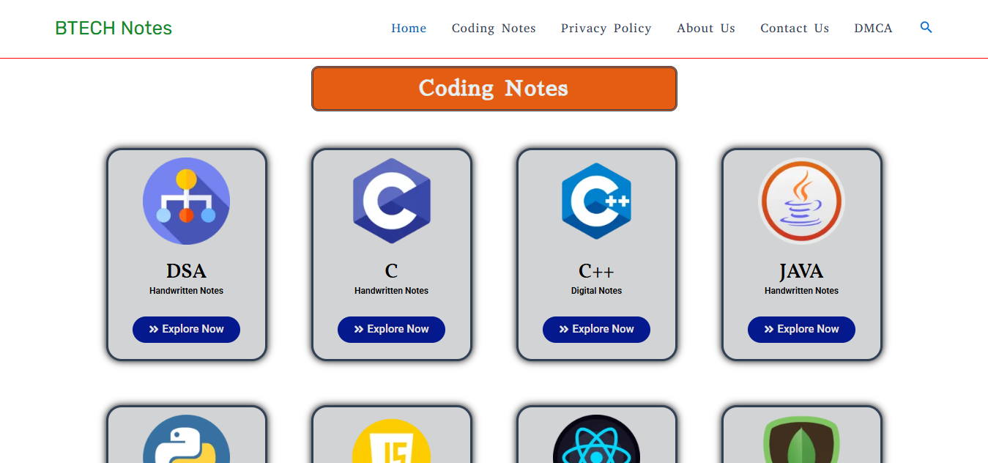Click Explore Now under C card
Screen dimensions: 988x463
click(x=391, y=329)
